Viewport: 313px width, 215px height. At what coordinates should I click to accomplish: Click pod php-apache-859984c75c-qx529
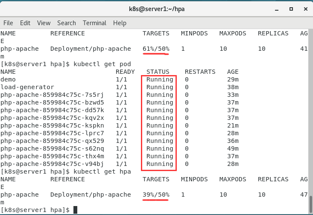[x=52, y=141]
